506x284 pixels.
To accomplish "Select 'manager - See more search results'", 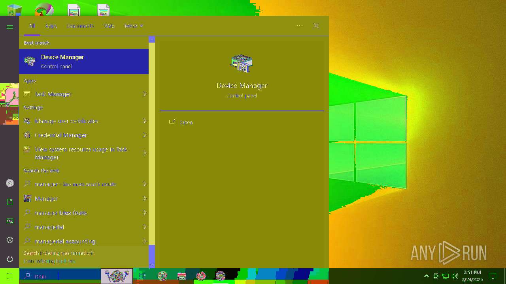I will coord(84,184).
